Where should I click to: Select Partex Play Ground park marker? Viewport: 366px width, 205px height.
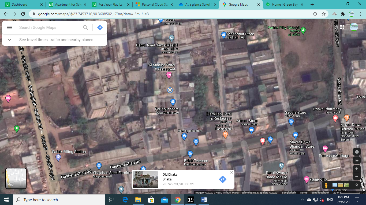pos(303,30)
